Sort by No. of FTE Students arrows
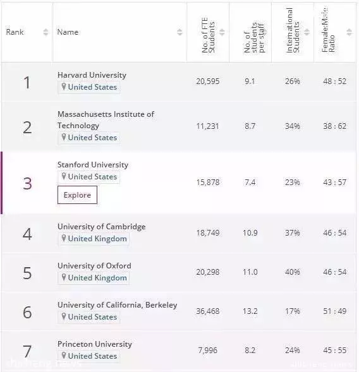Screen dimensions: 359x372 point(222,32)
